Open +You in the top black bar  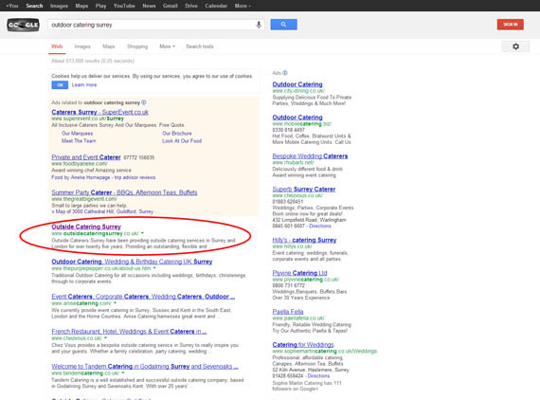[12, 6]
